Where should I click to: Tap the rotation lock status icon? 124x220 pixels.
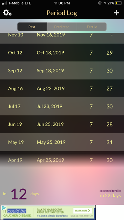click(x=100, y=3)
